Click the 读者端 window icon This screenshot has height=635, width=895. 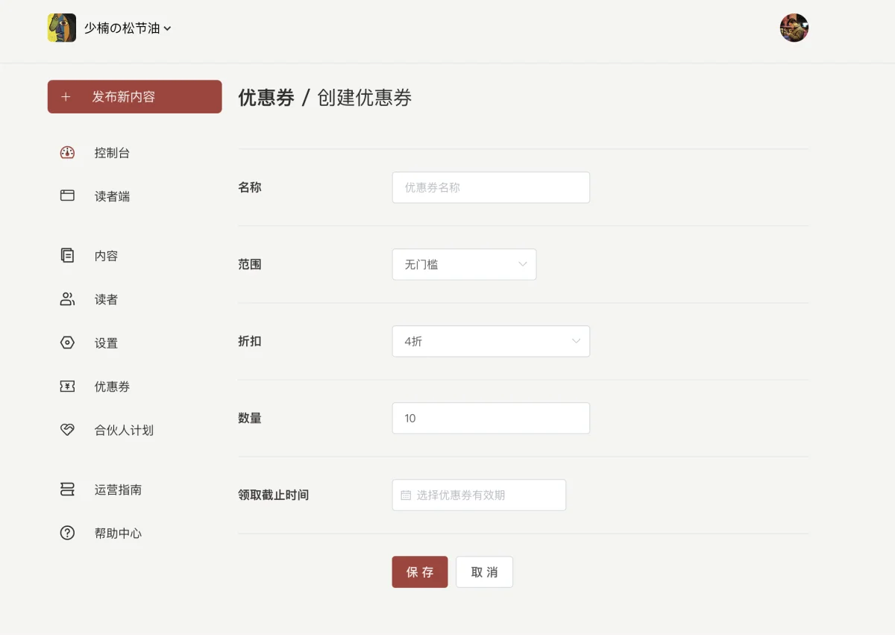[67, 196]
